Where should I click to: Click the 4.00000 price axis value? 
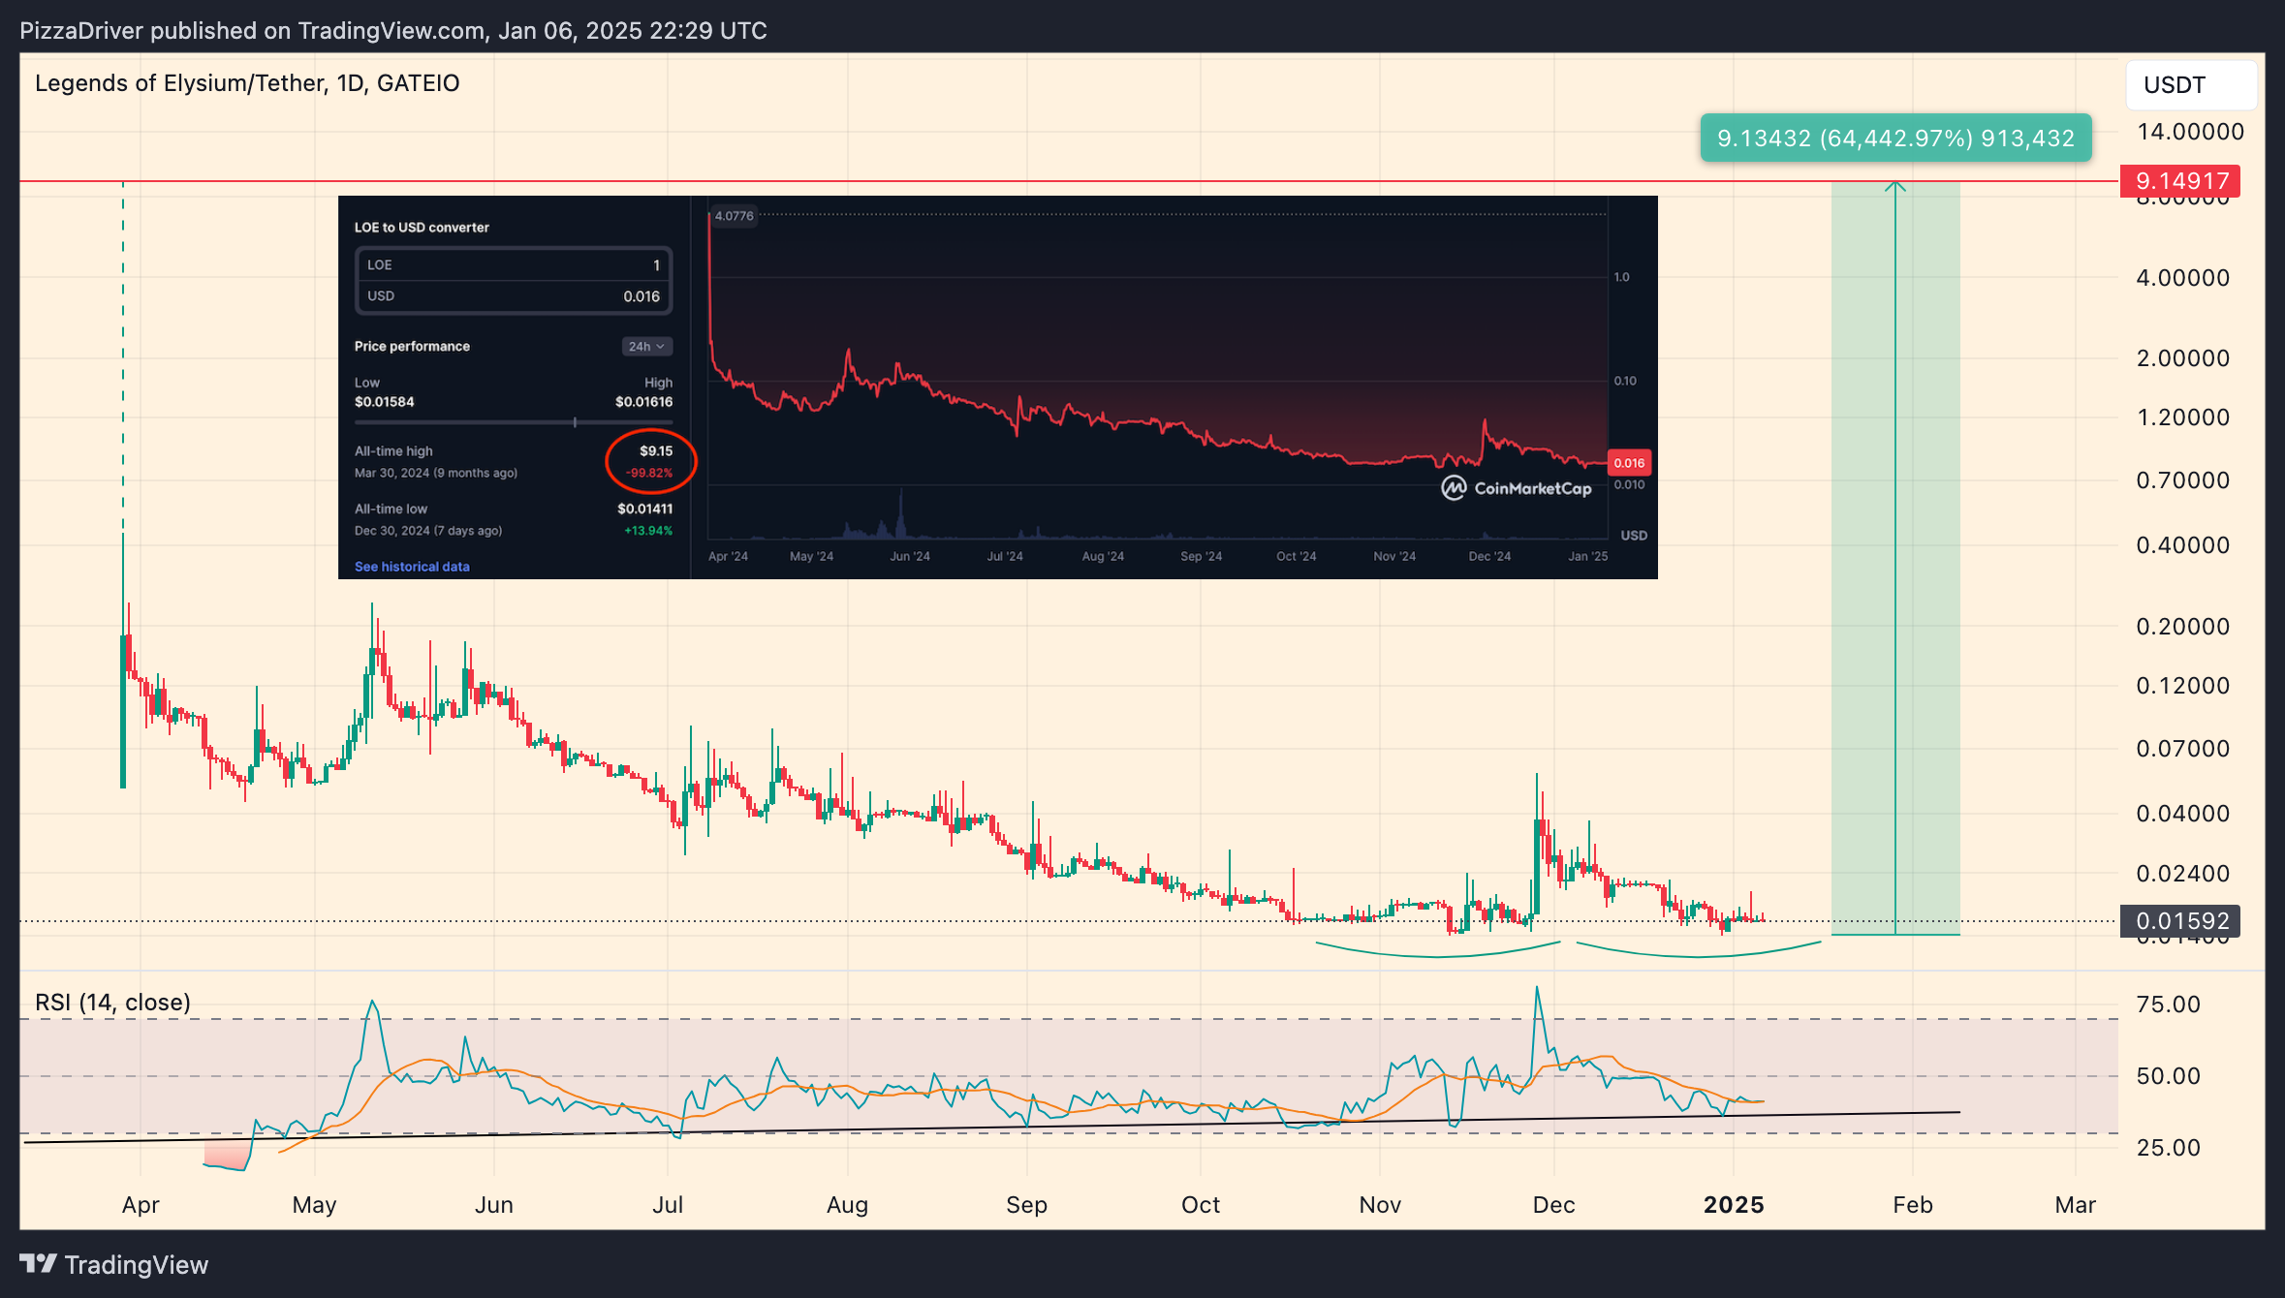click(x=2183, y=278)
